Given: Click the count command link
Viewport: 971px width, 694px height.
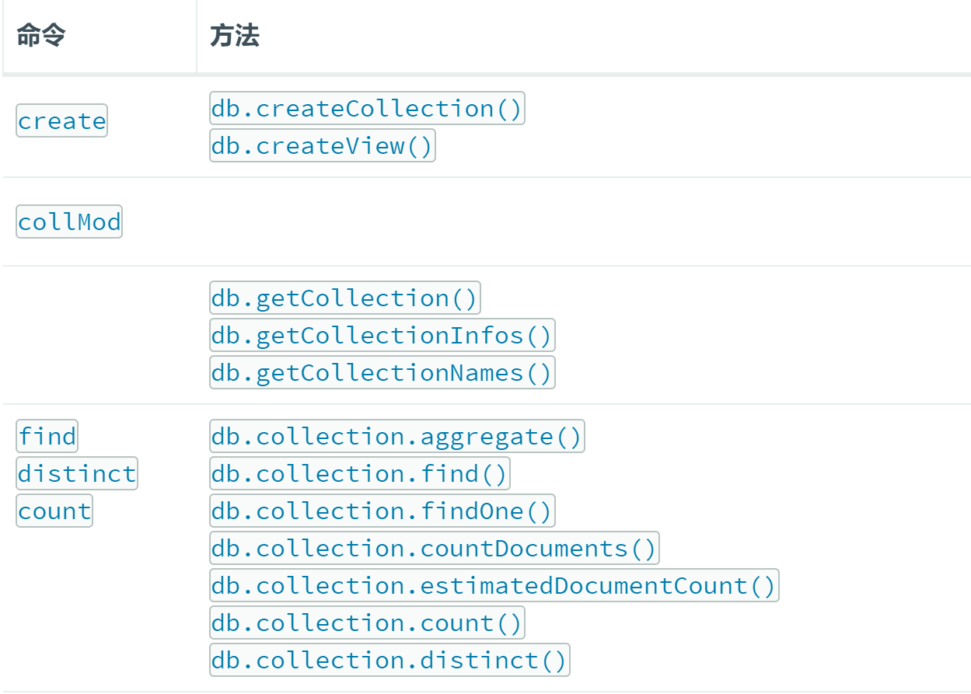Looking at the screenshot, I should coord(54,511).
